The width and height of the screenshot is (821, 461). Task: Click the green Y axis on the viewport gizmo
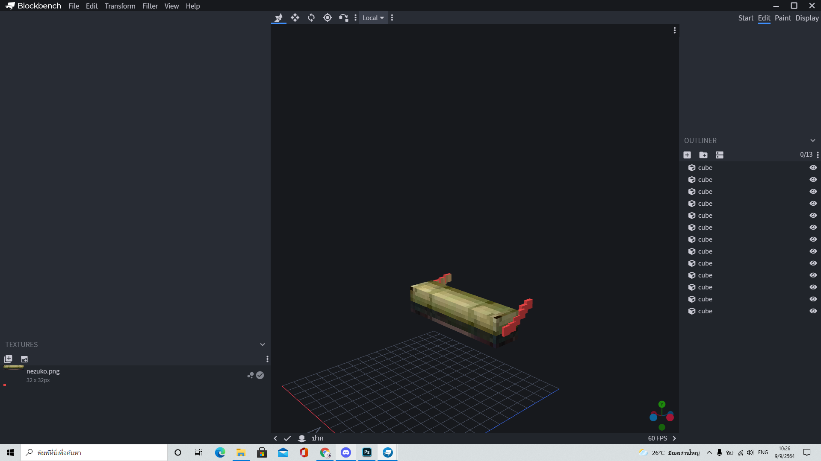point(662,404)
